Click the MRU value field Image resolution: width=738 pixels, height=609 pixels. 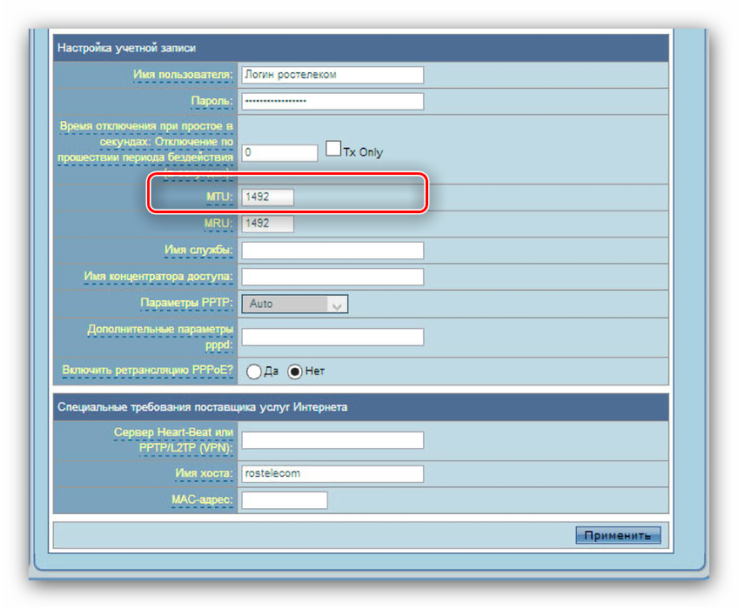268,224
